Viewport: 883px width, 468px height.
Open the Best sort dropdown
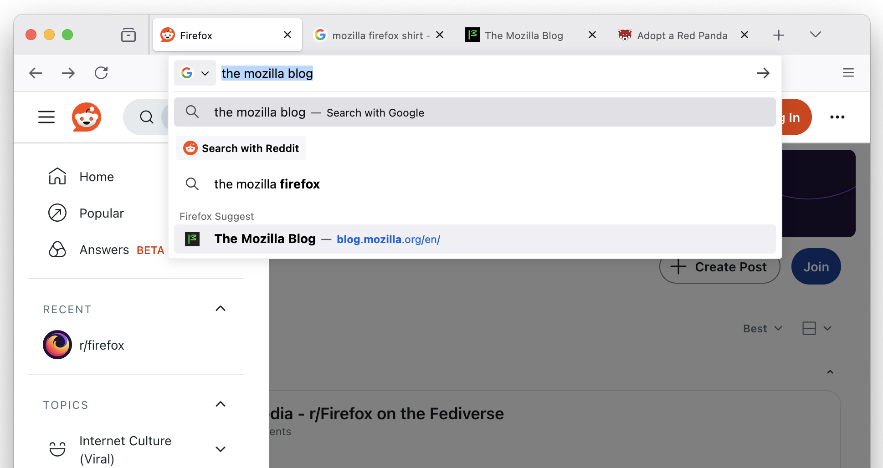(762, 329)
